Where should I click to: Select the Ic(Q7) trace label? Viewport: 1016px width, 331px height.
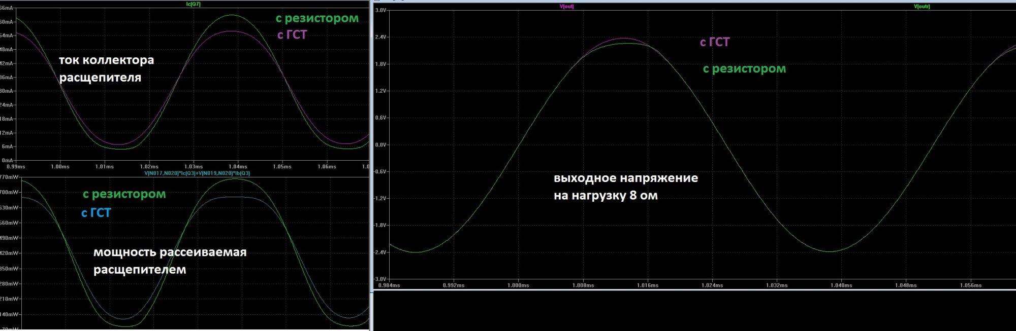(194, 4)
